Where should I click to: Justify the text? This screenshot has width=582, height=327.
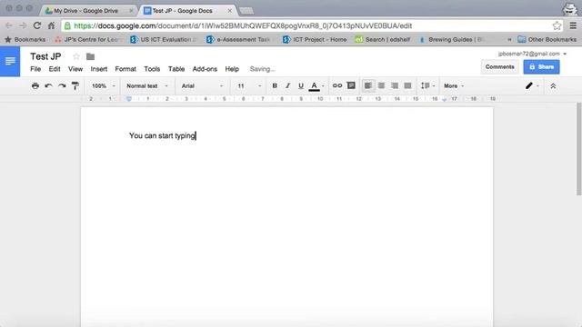(x=407, y=85)
